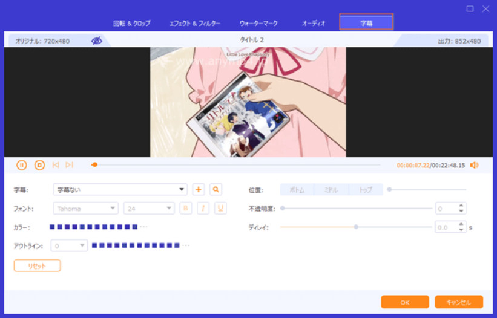Open the 字幕 selection dropdown
497x318 pixels.
[120, 190]
